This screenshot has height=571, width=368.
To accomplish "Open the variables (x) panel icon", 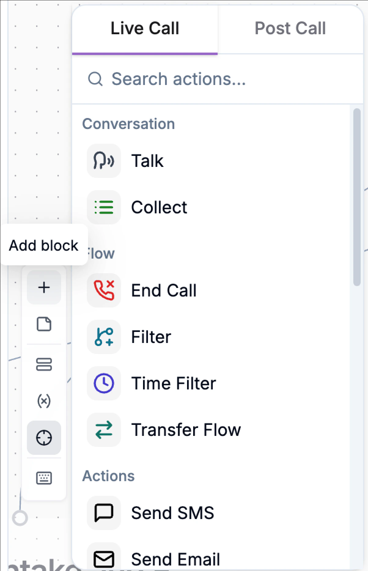I will (44, 400).
